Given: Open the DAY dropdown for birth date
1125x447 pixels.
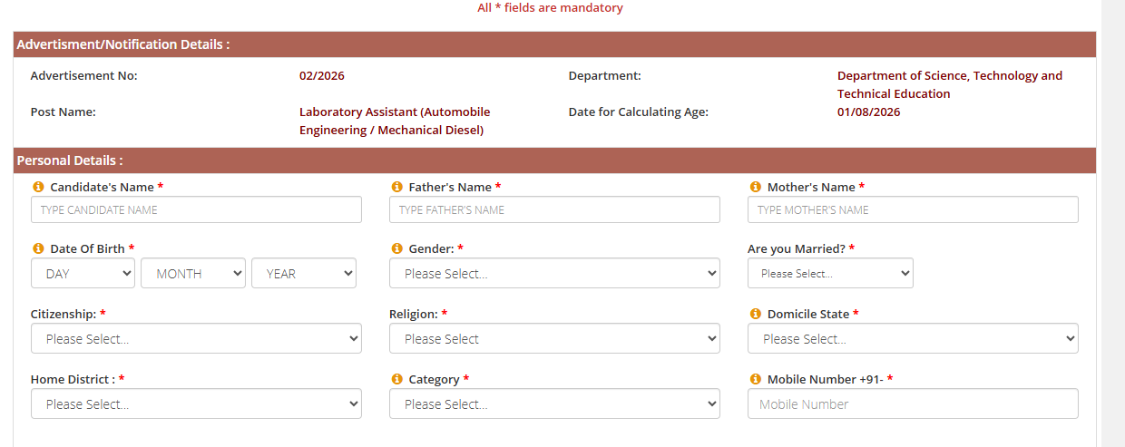Looking at the screenshot, I should [83, 273].
